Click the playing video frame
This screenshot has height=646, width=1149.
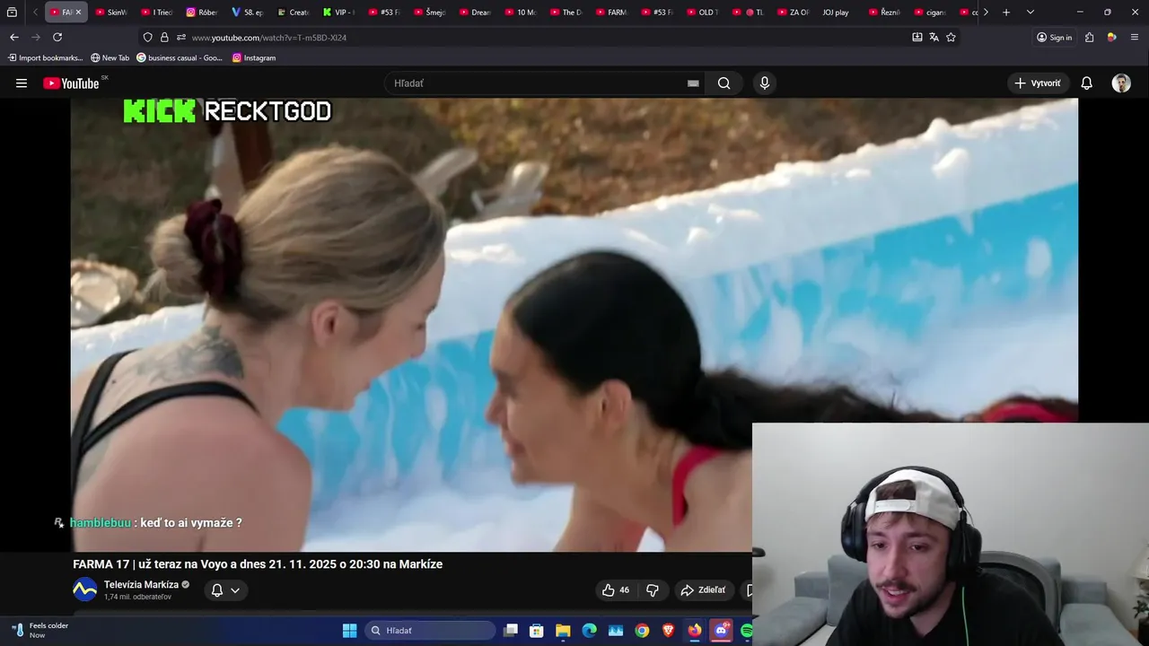point(574,325)
